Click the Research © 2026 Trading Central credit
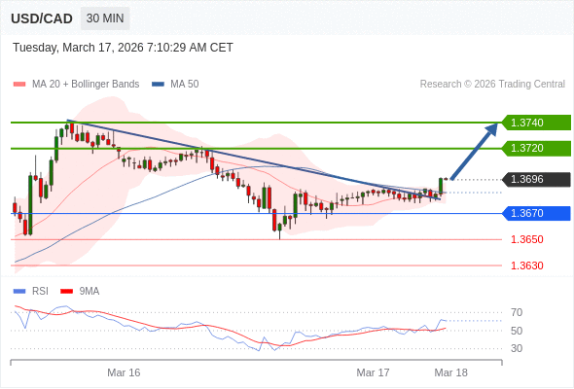The width and height of the screenshot is (574, 389). click(x=492, y=85)
